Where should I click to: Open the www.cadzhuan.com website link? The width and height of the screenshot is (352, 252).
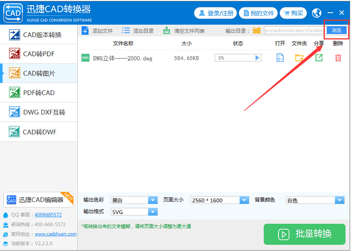click(x=56, y=234)
